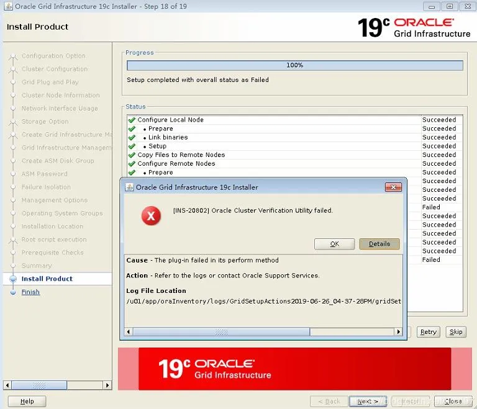Click OK in the error dialog

tap(334, 244)
